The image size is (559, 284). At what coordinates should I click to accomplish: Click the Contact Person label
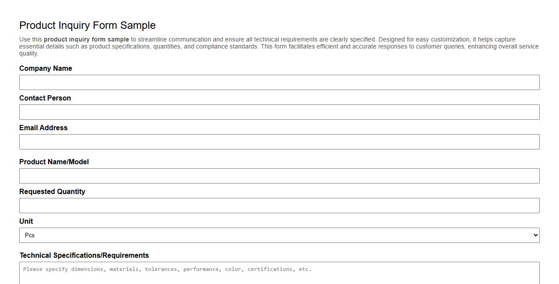click(x=45, y=98)
